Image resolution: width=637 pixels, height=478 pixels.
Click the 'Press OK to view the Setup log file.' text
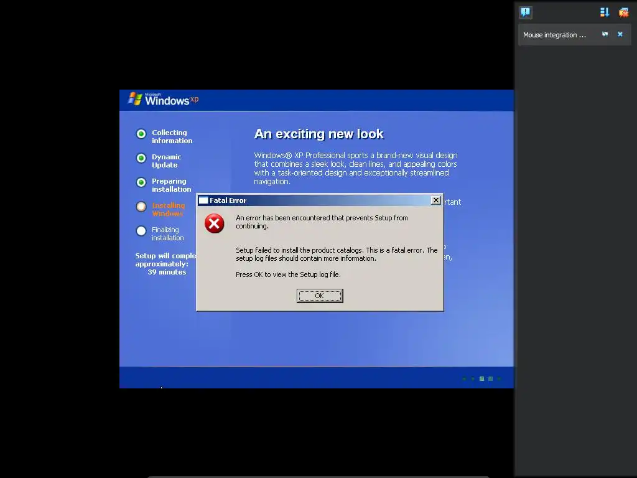288,274
